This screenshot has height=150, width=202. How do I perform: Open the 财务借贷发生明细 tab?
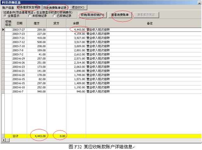(28, 7)
